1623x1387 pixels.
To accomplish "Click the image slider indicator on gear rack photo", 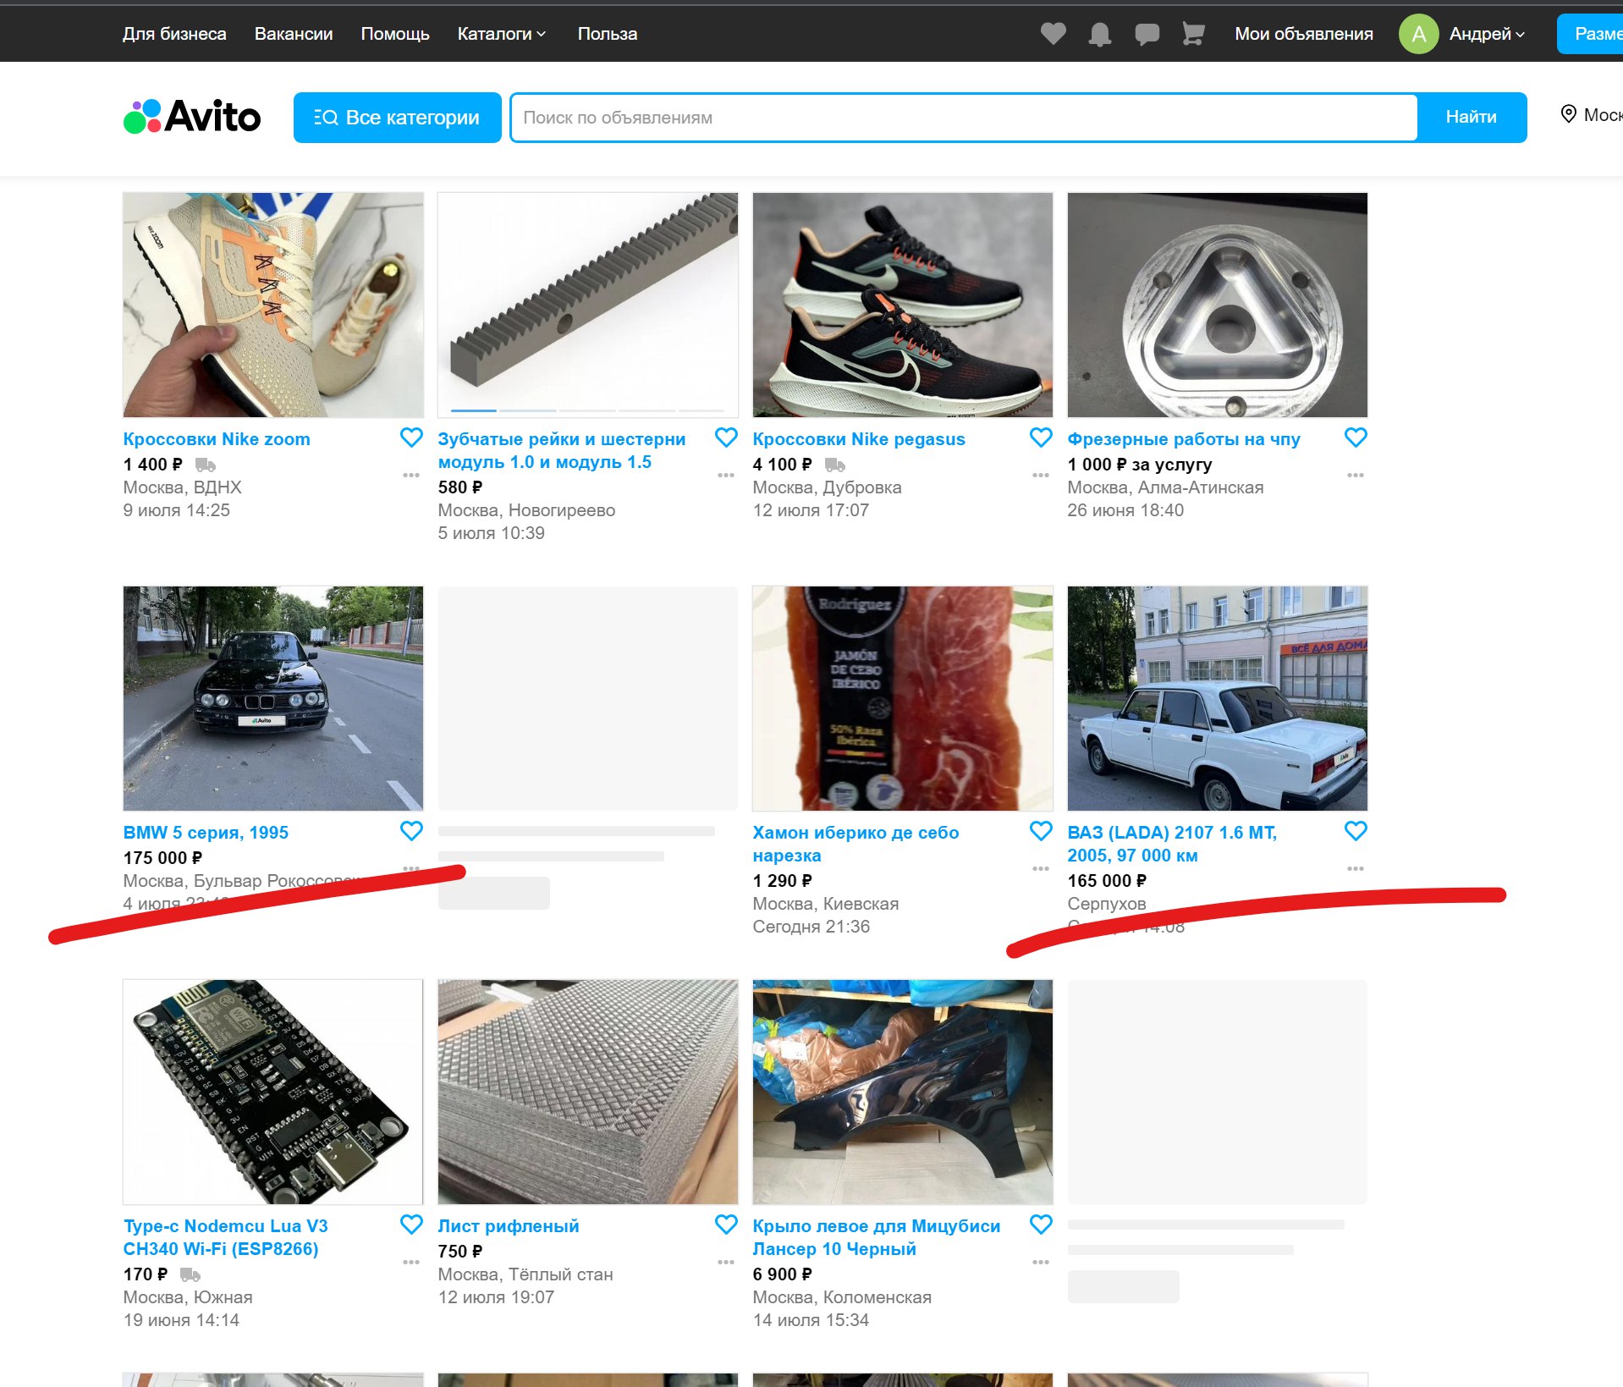I will coord(588,410).
